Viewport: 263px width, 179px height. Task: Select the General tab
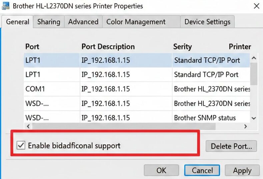coord(18,22)
